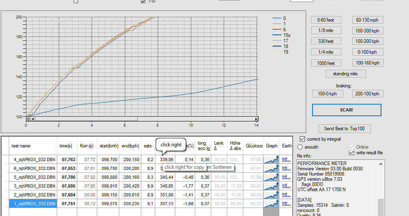
Task: Click the 100-300 kph button
Action: [367, 30]
